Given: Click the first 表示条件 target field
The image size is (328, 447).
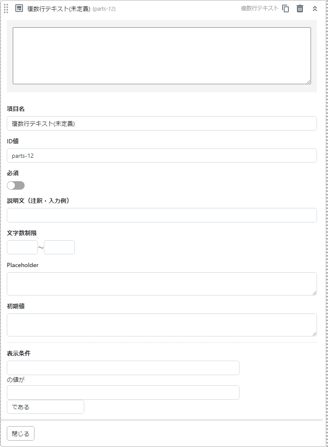Looking at the screenshot, I should tap(123, 368).
